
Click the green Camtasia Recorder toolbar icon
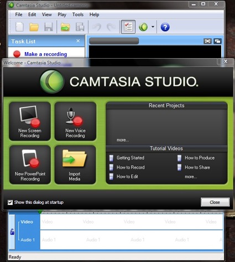point(143,27)
